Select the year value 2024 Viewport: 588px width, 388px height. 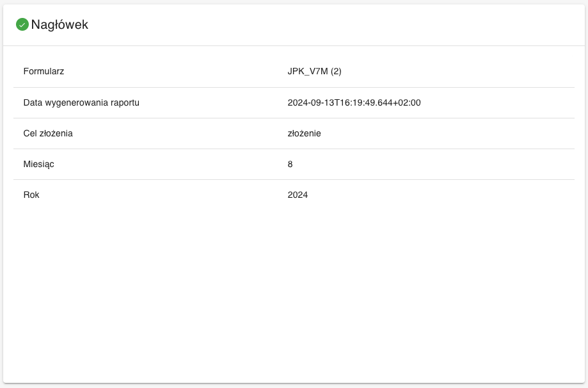pos(298,195)
